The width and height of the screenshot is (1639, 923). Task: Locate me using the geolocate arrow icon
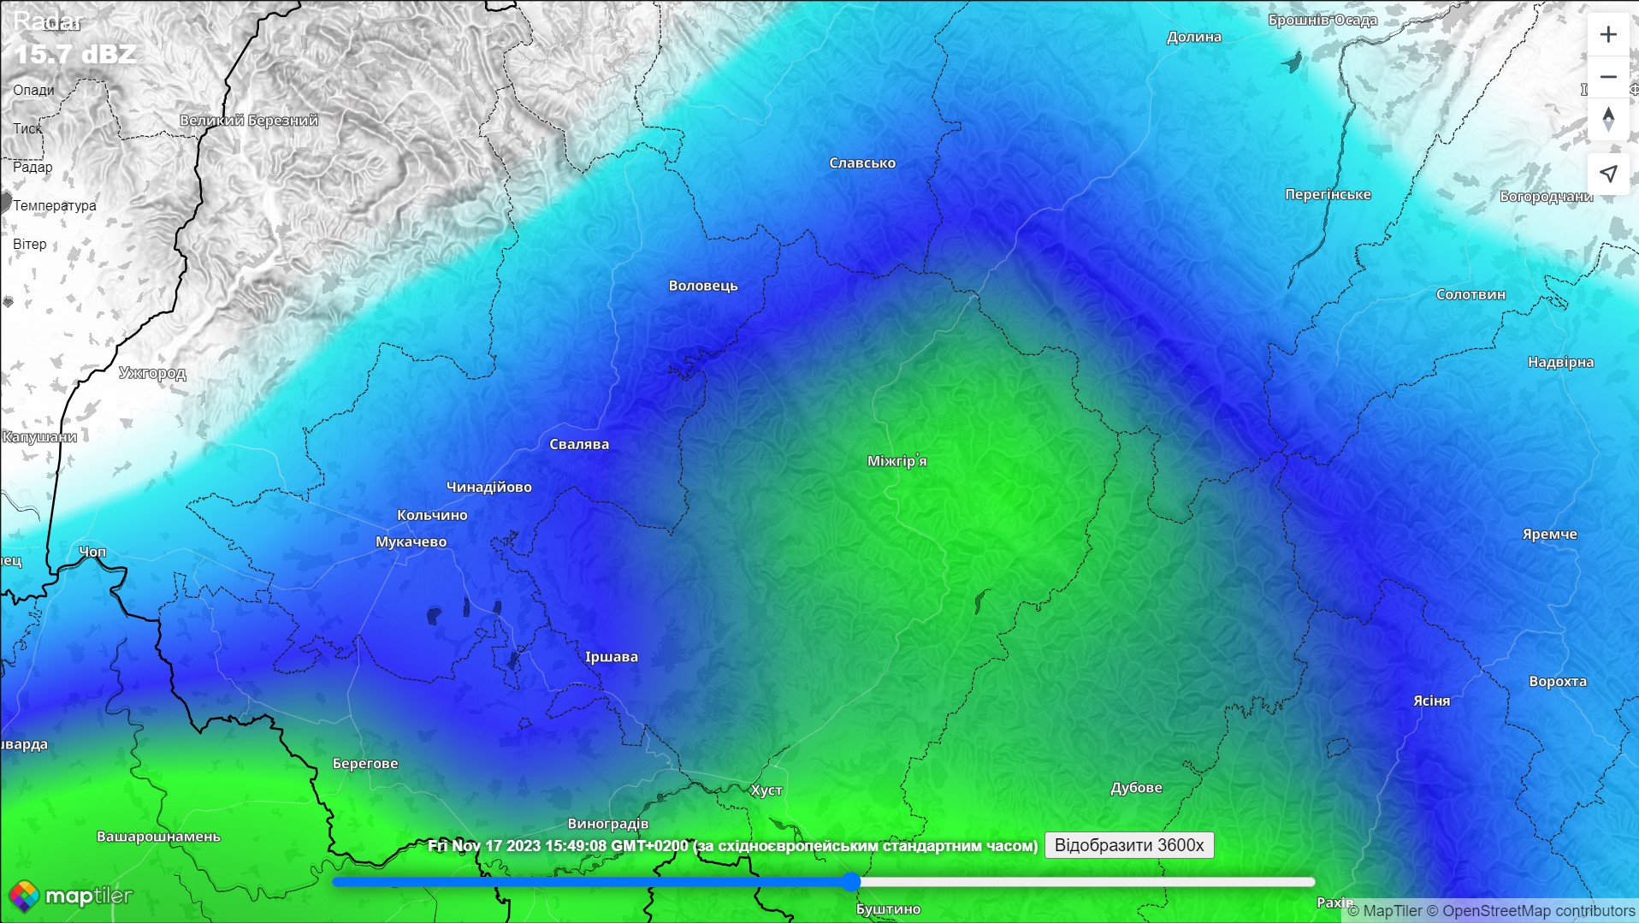(x=1608, y=175)
